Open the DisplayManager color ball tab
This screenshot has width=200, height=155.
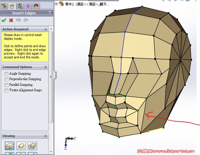pos(36,6)
